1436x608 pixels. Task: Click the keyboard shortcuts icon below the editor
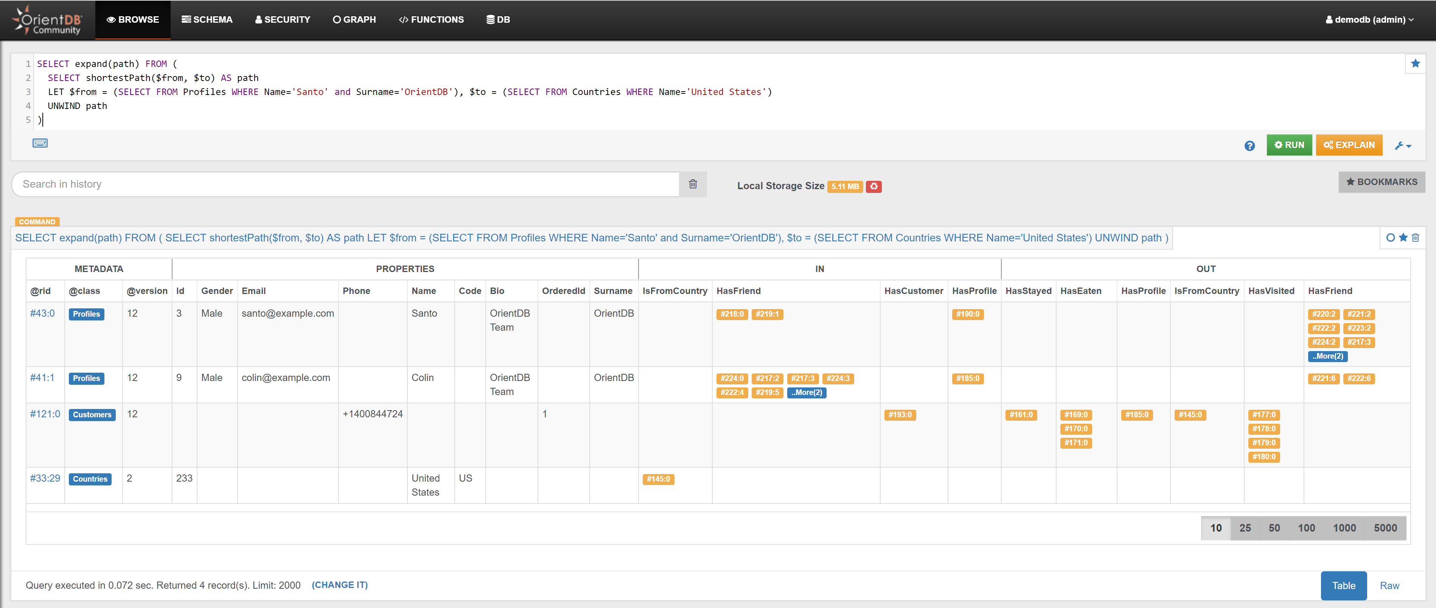click(40, 143)
